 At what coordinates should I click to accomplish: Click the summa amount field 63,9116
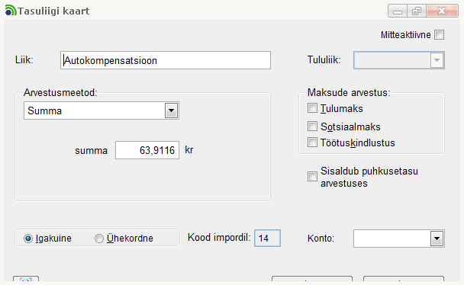[x=147, y=150]
